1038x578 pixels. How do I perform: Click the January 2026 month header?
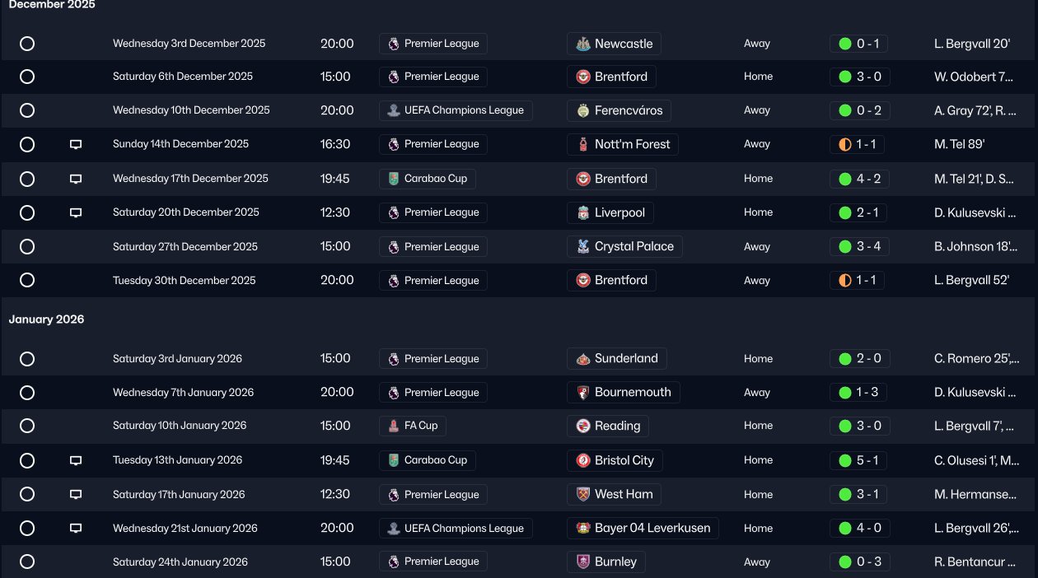click(46, 319)
